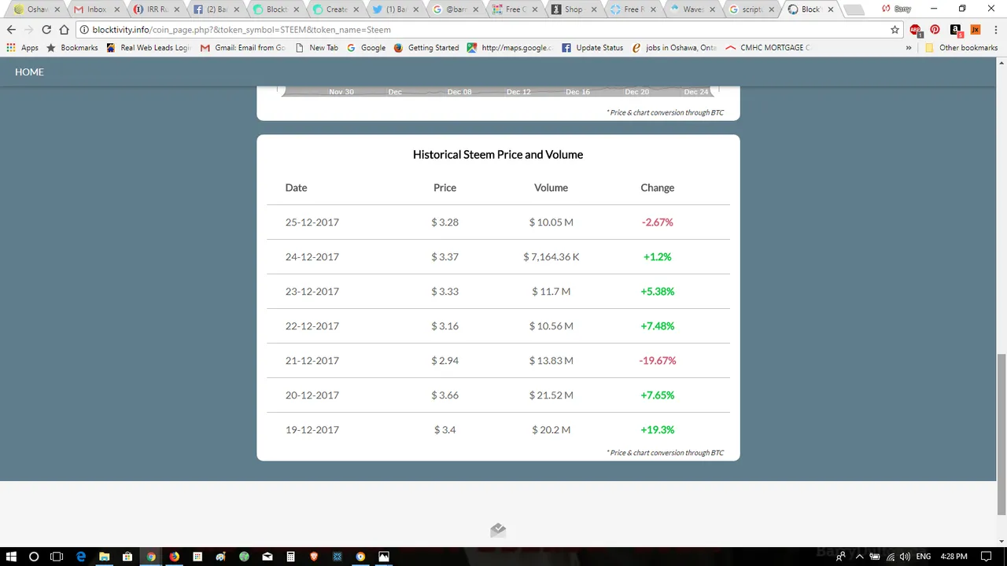This screenshot has width=1007, height=566.
Task: Open the Amazon Assistant extension
Action: pos(955,30)
